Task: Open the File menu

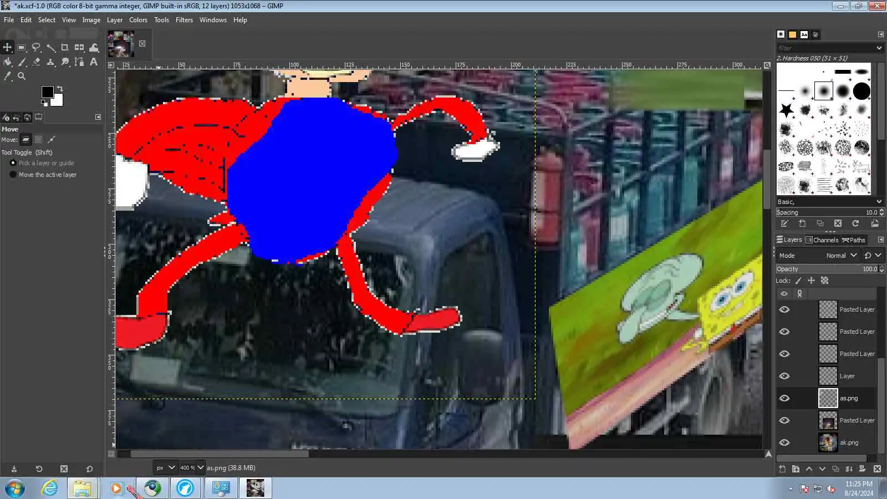Action: (x=9, y=20)
